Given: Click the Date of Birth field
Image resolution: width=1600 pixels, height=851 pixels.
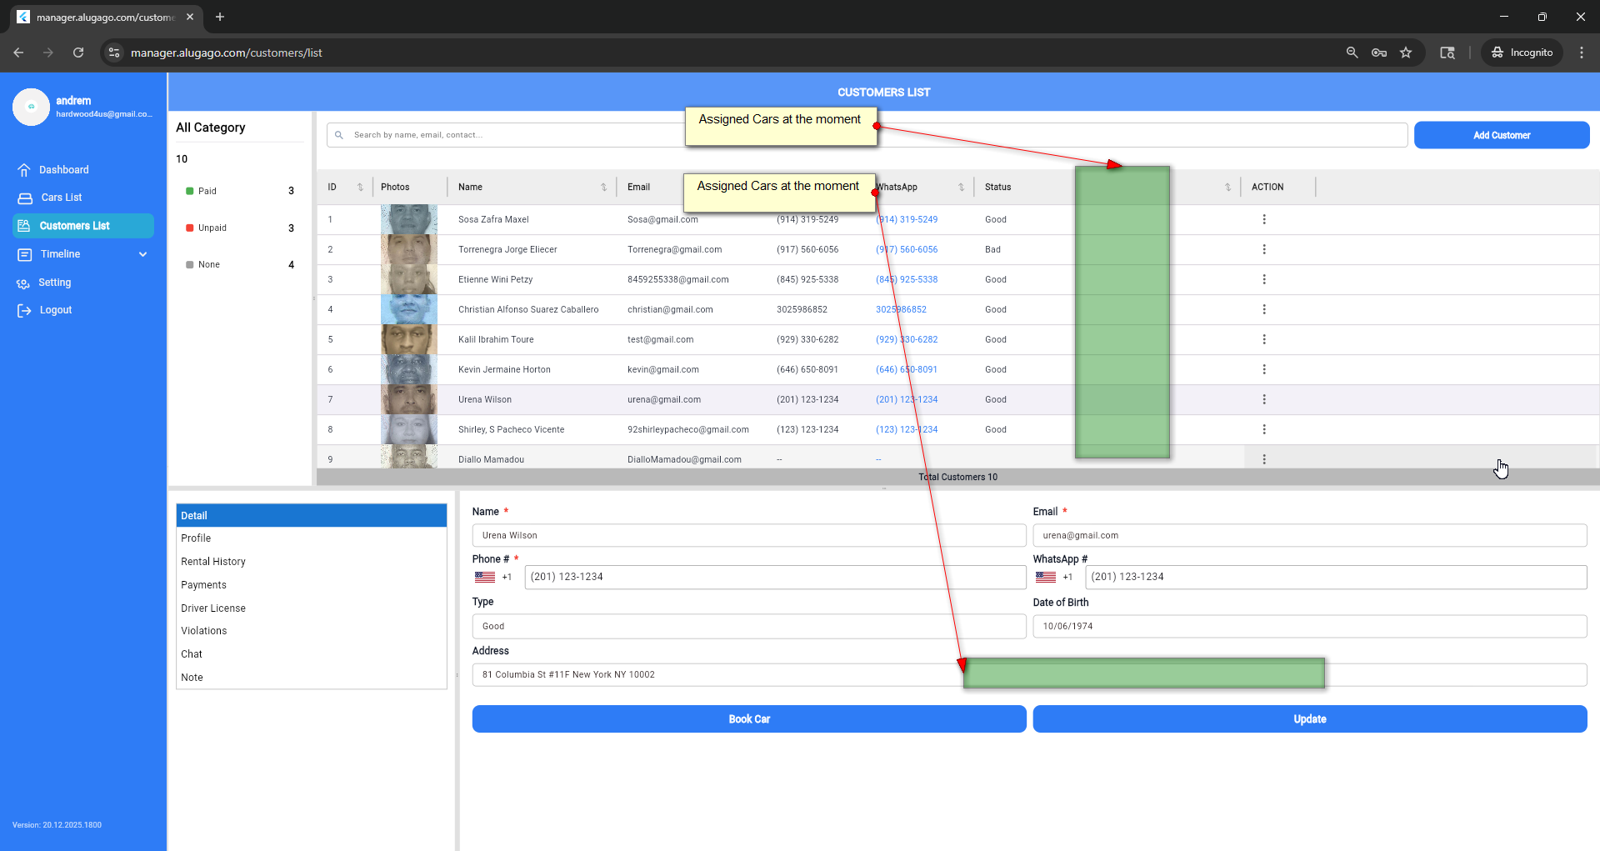Looking at the screenshot, I should (1308, 627).
